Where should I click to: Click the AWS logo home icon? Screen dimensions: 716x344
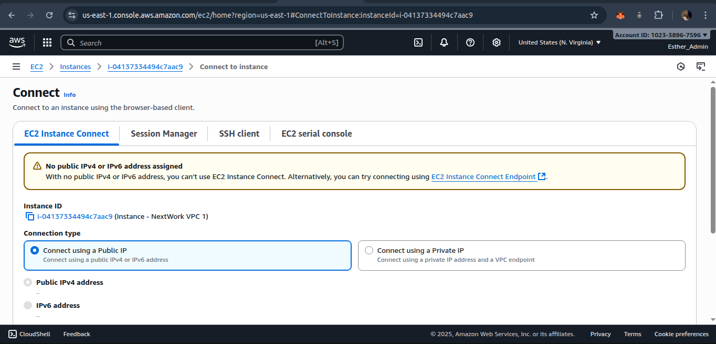click(x=17, y=42)
